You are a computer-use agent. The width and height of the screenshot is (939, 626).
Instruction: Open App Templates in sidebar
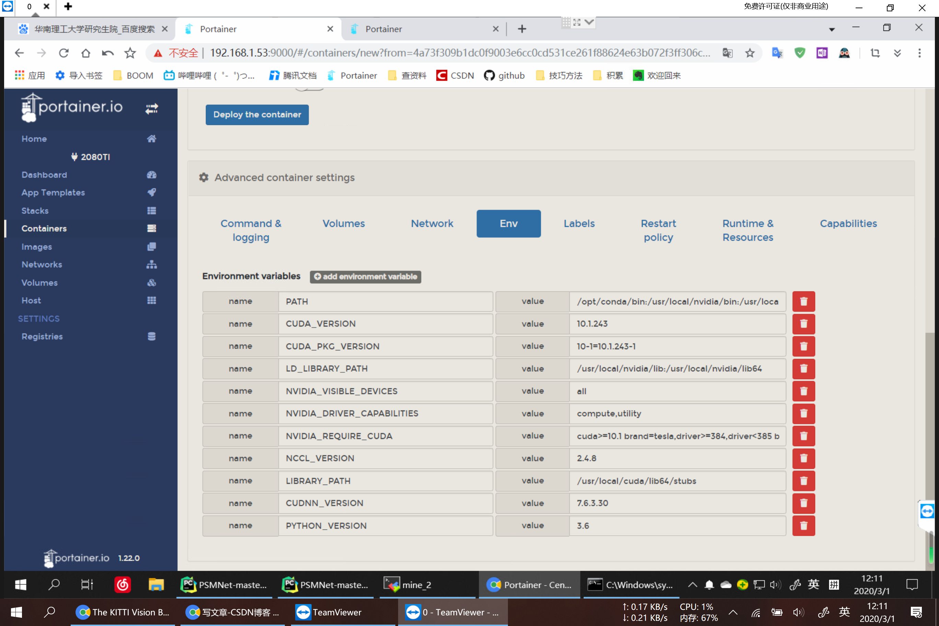tap(53, 192)
